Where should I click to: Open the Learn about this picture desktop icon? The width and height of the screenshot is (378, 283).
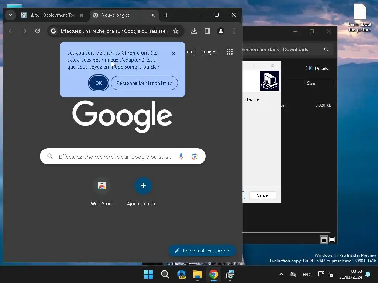(360, 18)
